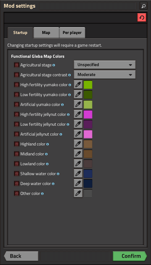Image resolution: width=151 pixels, height=265 pixels.
Task: Click the red reset-all settings button
Action: point(142,18)
